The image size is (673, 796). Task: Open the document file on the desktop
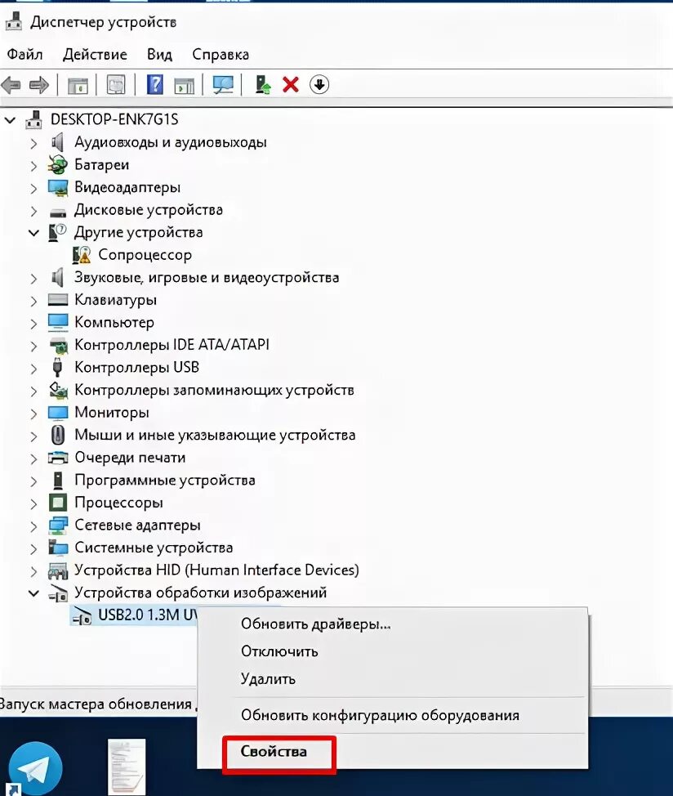(127, 767)
